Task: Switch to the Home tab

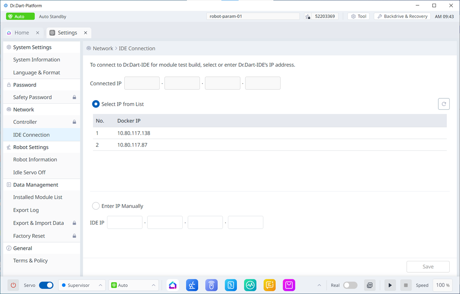Action: pyautogui.click(x=22, y=33)
